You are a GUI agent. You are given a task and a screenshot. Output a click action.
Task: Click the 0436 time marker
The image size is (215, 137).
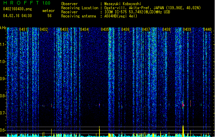tap(125, 29)
